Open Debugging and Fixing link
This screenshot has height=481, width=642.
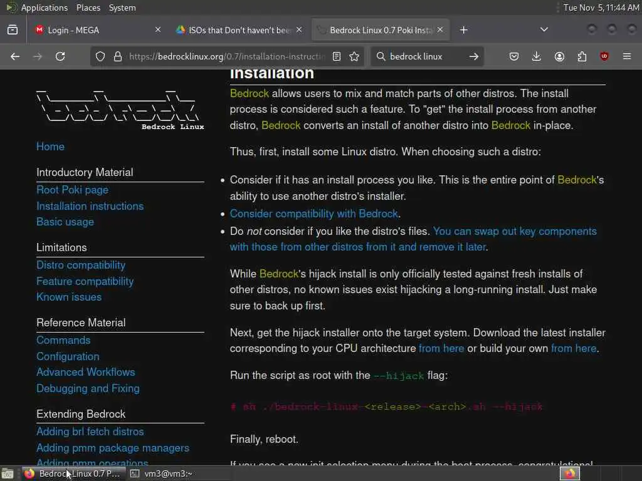pyautogui.click(x=88, y=388)
